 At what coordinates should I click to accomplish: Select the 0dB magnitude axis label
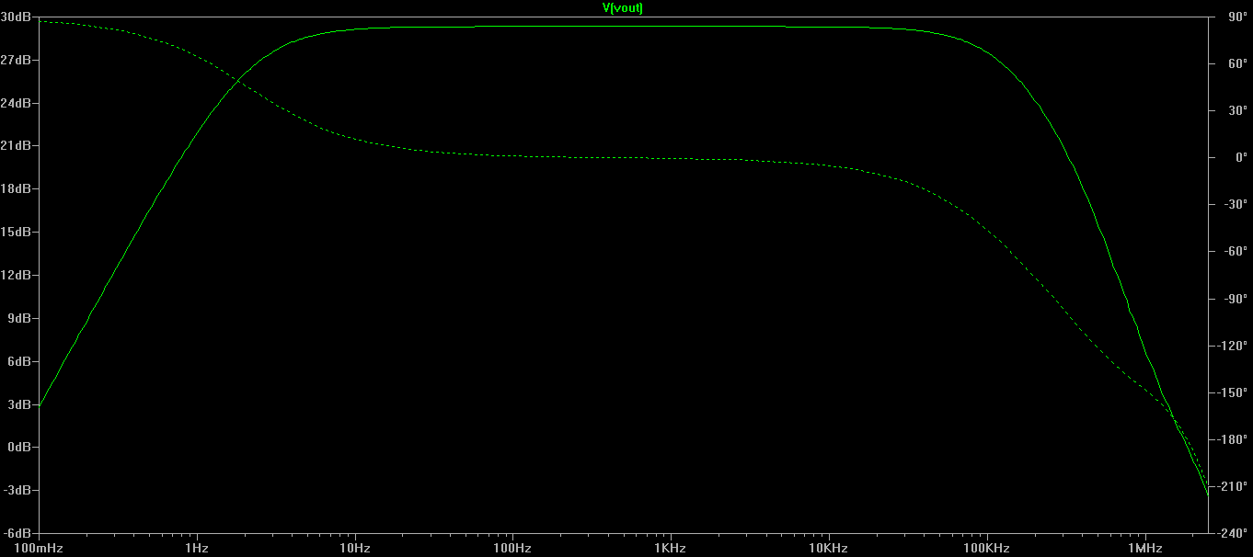click(19, 448)
